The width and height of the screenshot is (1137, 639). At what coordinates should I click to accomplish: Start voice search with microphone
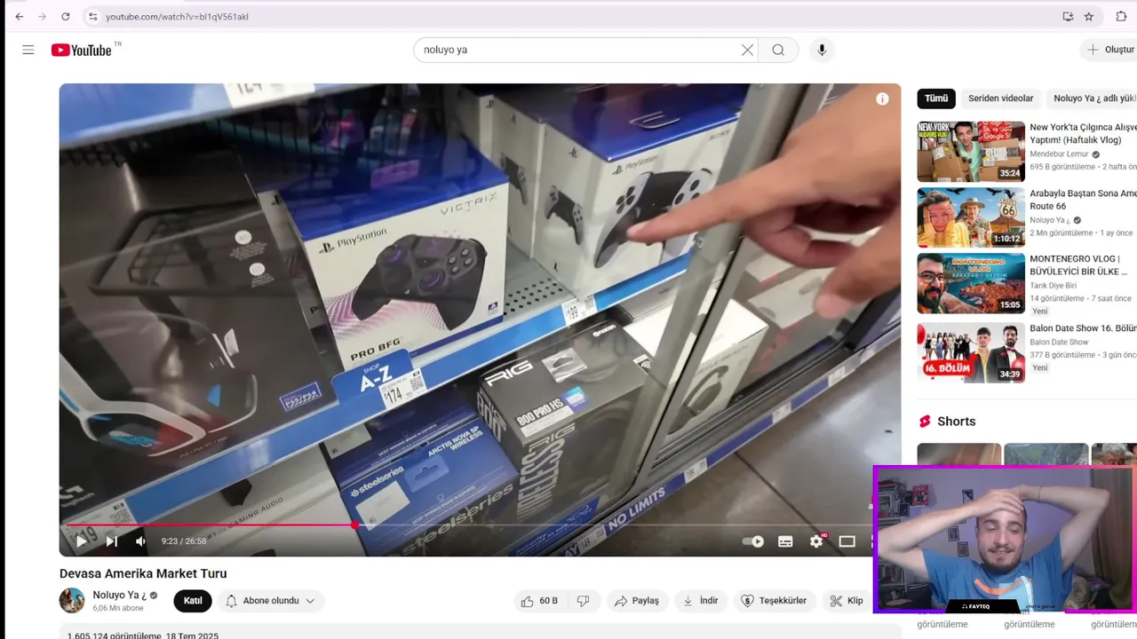(x=822, y=50)
